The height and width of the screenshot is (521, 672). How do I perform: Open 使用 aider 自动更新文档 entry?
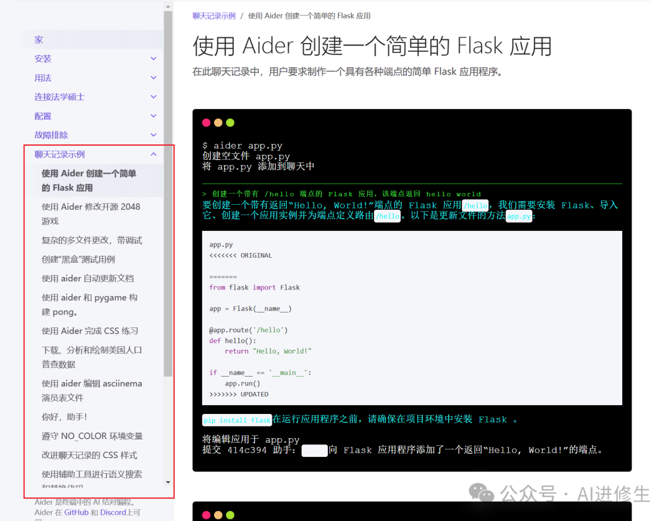[88, 278]
